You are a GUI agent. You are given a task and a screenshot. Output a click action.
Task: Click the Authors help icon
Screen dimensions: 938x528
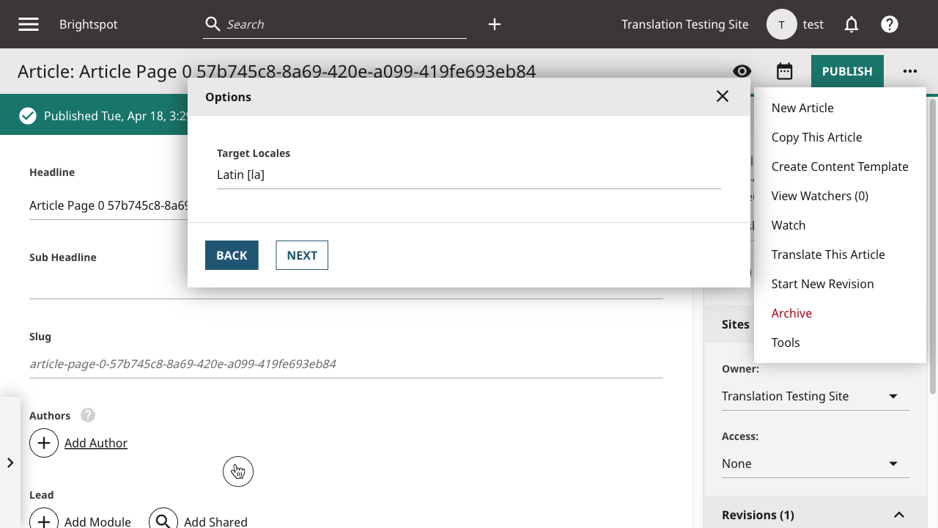pos(88,415)
